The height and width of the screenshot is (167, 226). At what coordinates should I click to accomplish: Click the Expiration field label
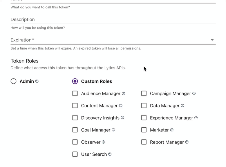[22, 40]
